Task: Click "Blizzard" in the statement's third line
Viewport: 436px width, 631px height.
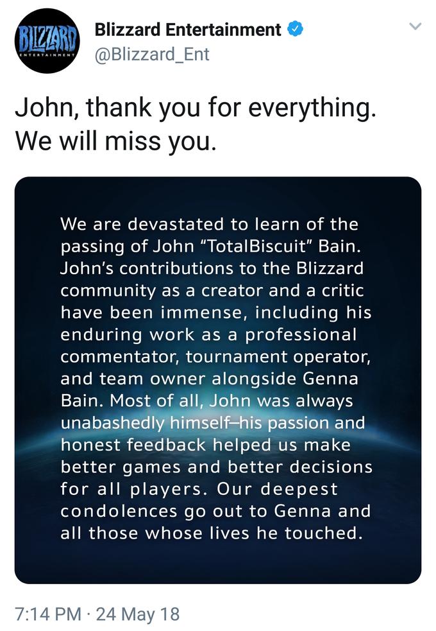Action: [x=330, y=268]
